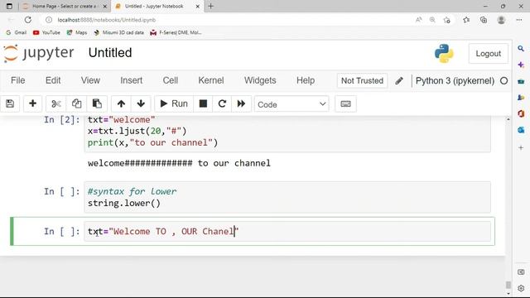Open the sidebar Office icon
Screen dimensions: 530x298
pos(521,114)
